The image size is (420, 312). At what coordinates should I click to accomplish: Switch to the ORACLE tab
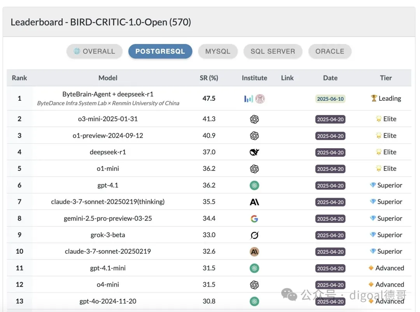[x=330, y=51]
